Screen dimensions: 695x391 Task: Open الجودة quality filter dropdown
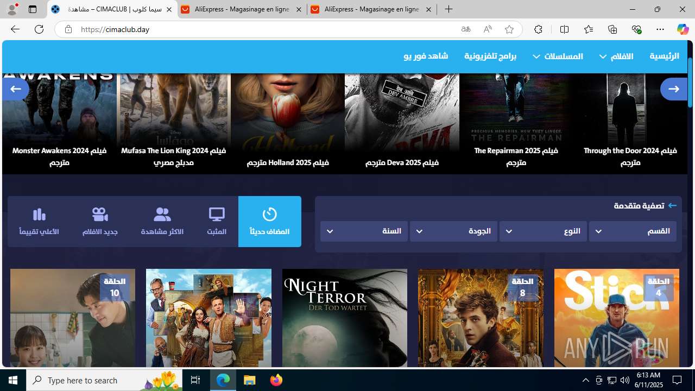coord(453,231)
